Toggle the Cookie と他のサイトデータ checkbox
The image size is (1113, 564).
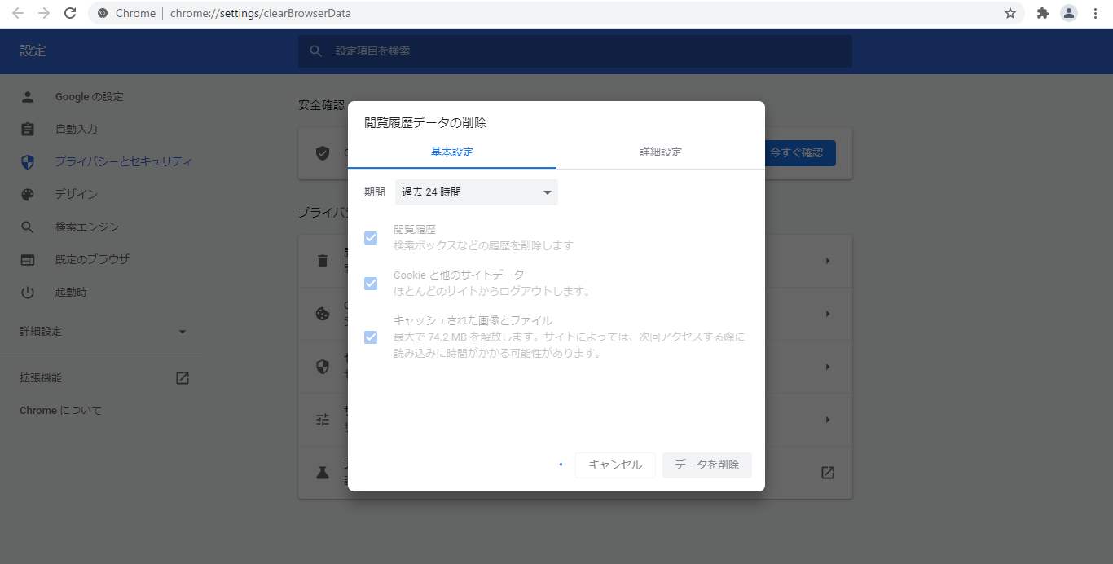371,284
